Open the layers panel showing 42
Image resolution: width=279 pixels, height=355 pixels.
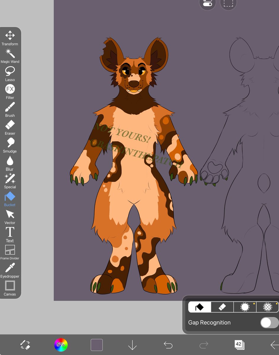pos(239,345)
